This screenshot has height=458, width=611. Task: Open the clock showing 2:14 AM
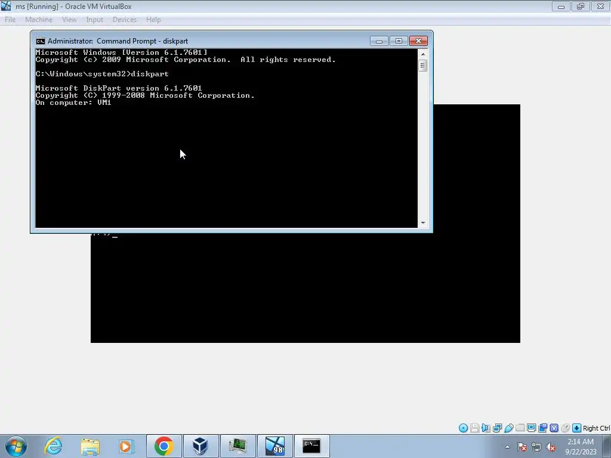581,446
